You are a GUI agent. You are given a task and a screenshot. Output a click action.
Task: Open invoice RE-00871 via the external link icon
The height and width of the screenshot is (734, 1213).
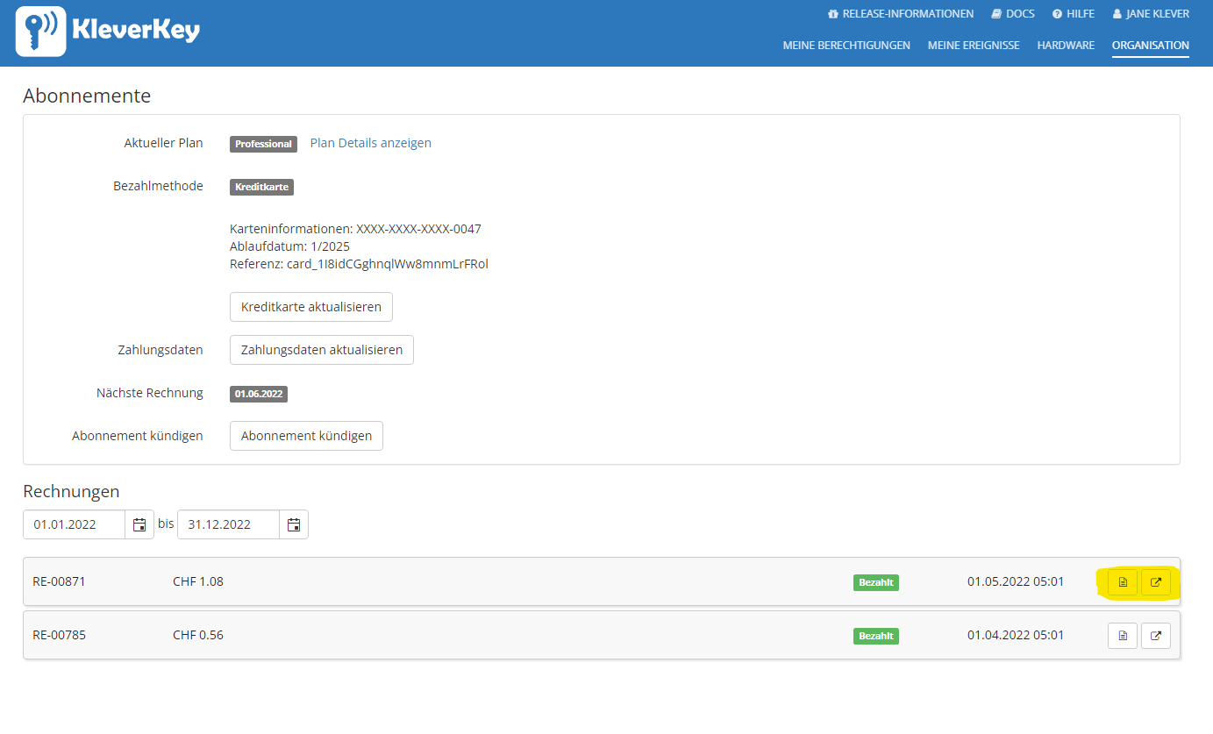[x=1156, y=582]
